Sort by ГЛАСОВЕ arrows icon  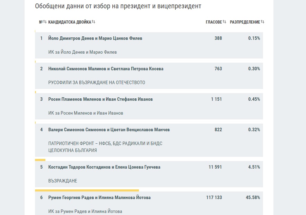(x=224, y=21)
